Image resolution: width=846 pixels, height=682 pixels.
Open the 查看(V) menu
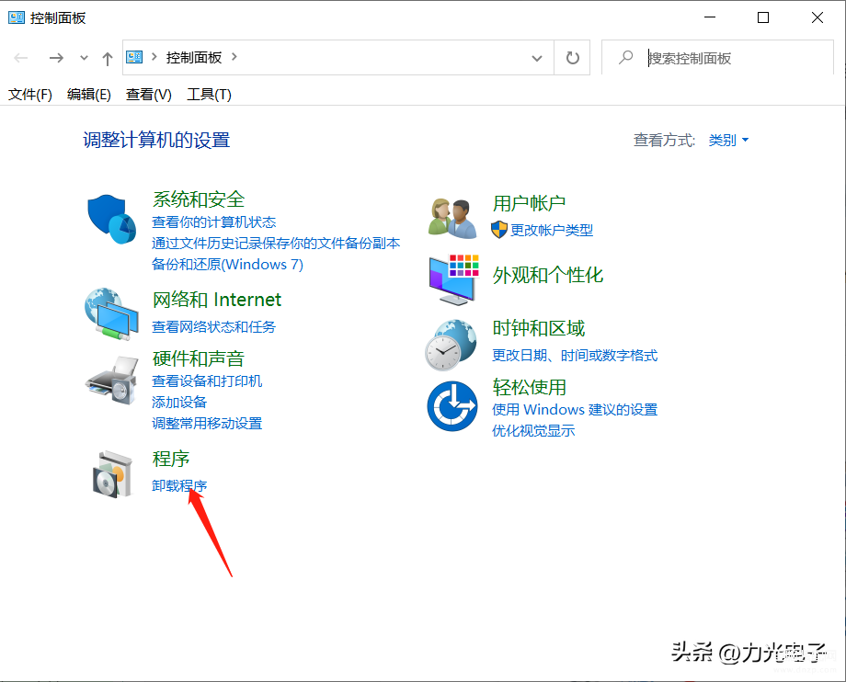coord(149,95)
